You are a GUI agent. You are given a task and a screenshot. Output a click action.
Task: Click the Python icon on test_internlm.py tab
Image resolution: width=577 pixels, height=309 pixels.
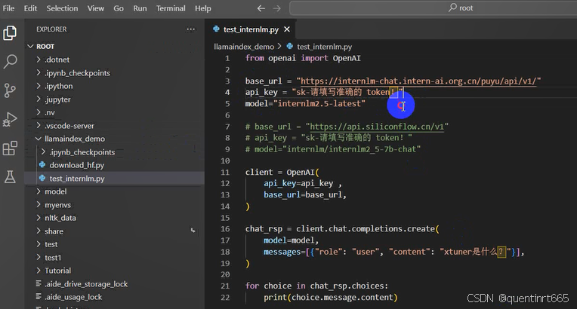[x=216, y=29]
